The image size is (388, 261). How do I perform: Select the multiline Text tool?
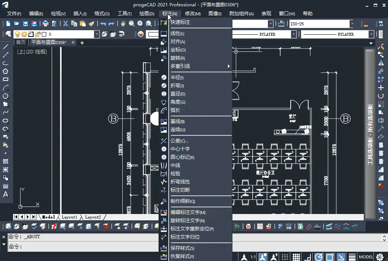click(6, 194)
